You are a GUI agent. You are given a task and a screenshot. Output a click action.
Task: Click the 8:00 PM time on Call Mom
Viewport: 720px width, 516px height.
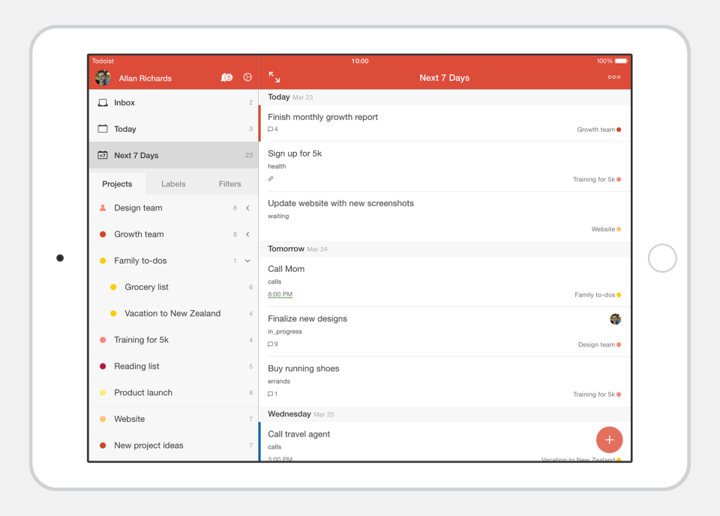tap(280, 294)
